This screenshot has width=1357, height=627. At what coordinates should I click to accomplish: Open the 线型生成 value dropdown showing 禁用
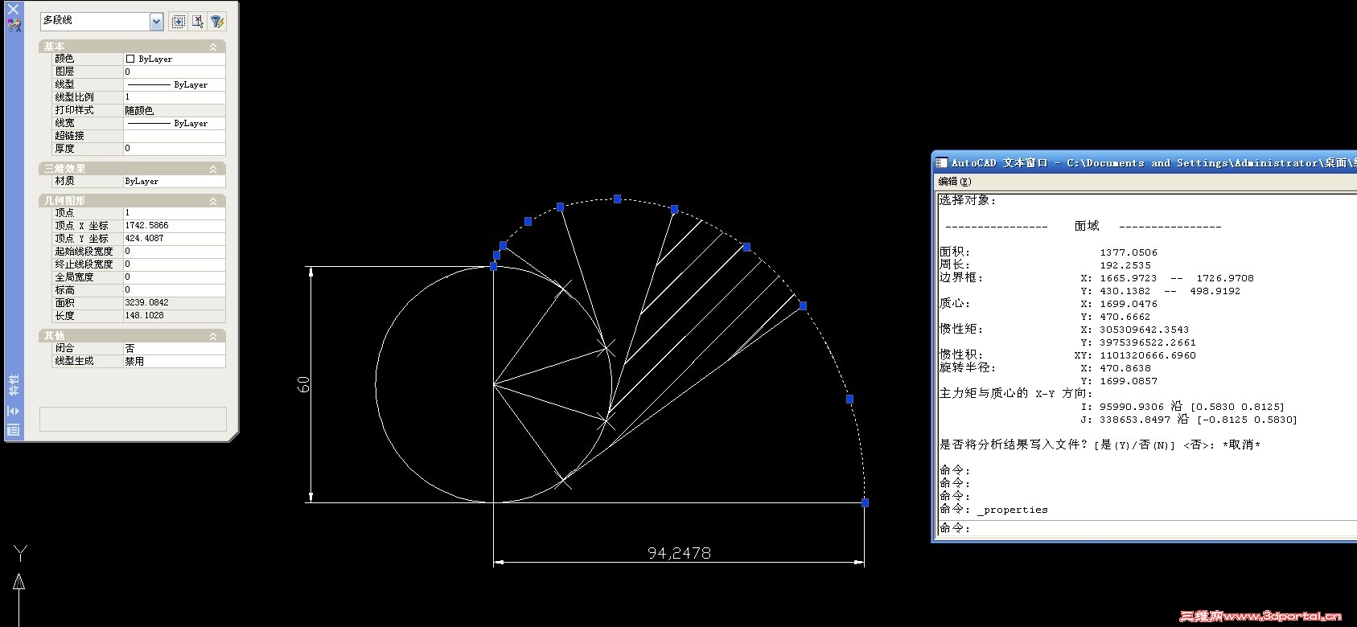[174, 362]
